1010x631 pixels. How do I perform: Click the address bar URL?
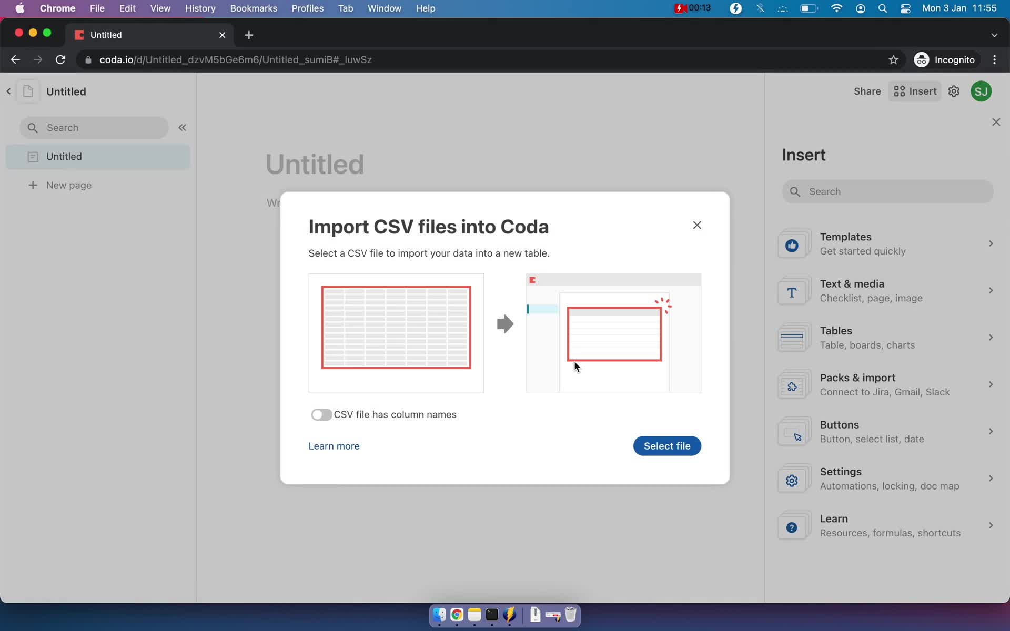tap(236, 60)
